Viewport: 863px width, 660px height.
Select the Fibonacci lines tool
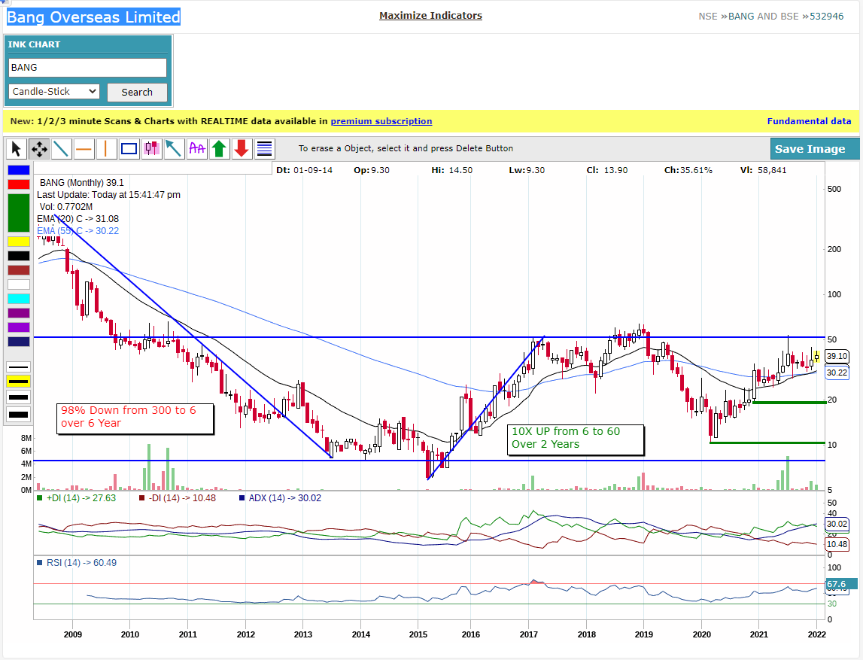[265, 148]
